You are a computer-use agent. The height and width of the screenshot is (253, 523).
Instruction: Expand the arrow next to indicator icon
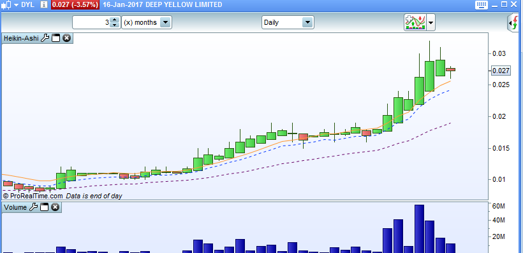(x=431, y=23)
